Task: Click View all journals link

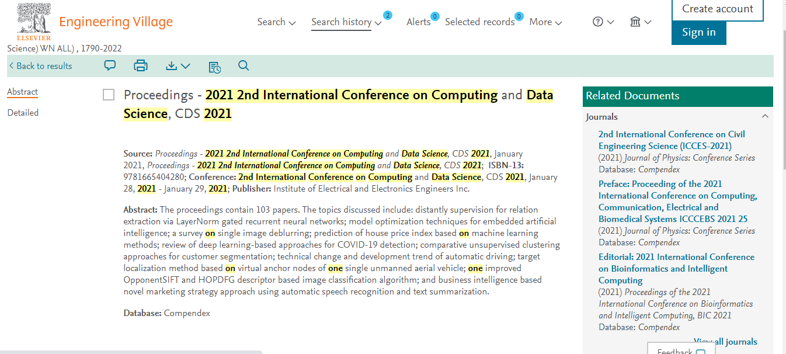Action: pos(725,342)
